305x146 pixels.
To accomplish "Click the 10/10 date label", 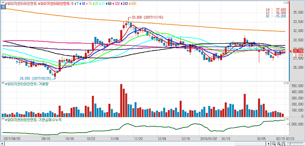I will [x=70, y=139].
